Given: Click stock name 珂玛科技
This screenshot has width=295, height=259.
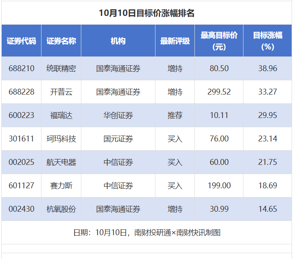Looking at the screenshot, I should 61,138.
